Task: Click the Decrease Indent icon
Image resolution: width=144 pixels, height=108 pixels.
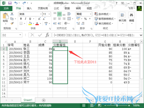Action: coord(55,23)
